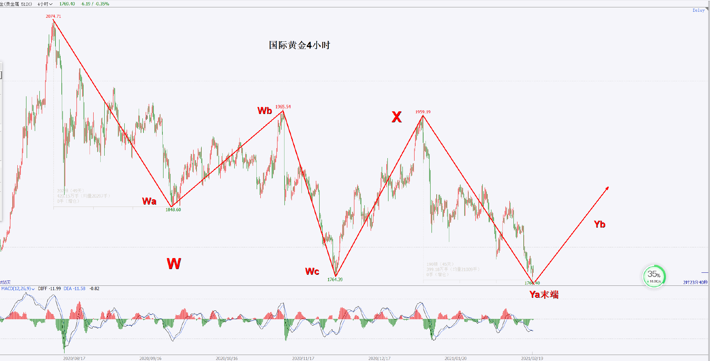Select the 金(贵金属 5120) instrument name
The width and height of the screenshot is (710, 361).
click(16, 4)
